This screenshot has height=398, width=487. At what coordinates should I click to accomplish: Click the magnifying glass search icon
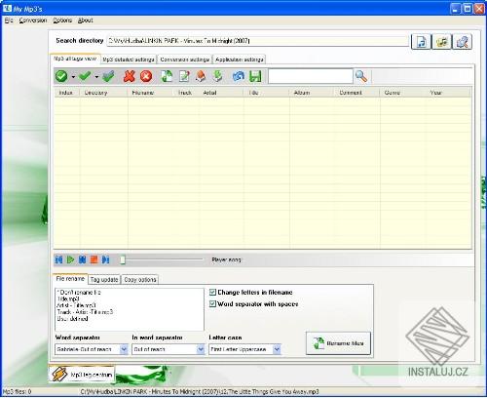361,76
